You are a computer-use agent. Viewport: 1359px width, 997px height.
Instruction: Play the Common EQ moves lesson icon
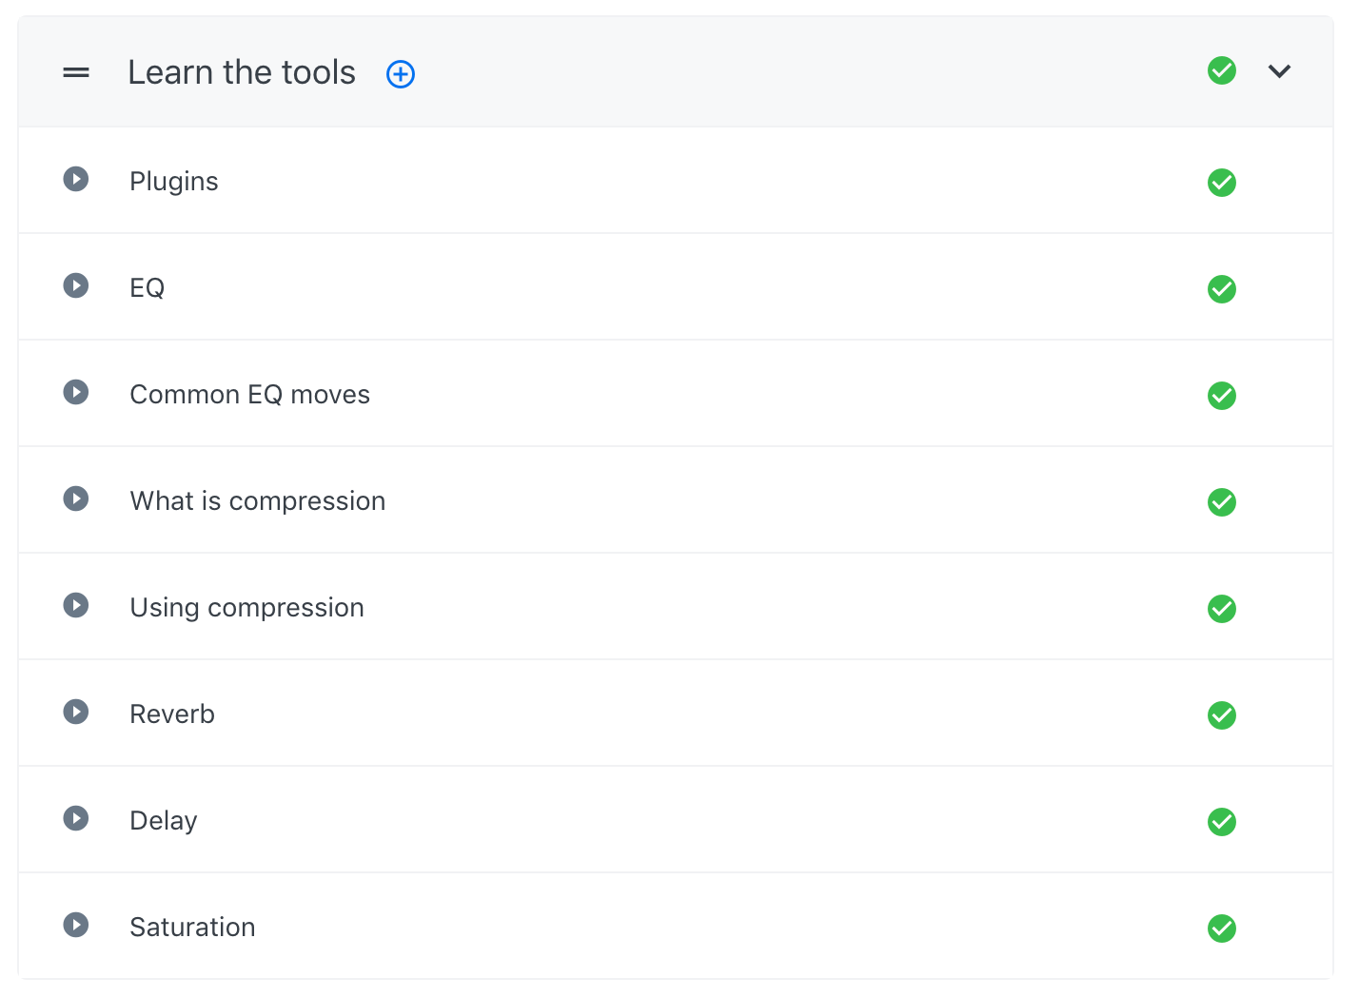click(x=76, y=392)
